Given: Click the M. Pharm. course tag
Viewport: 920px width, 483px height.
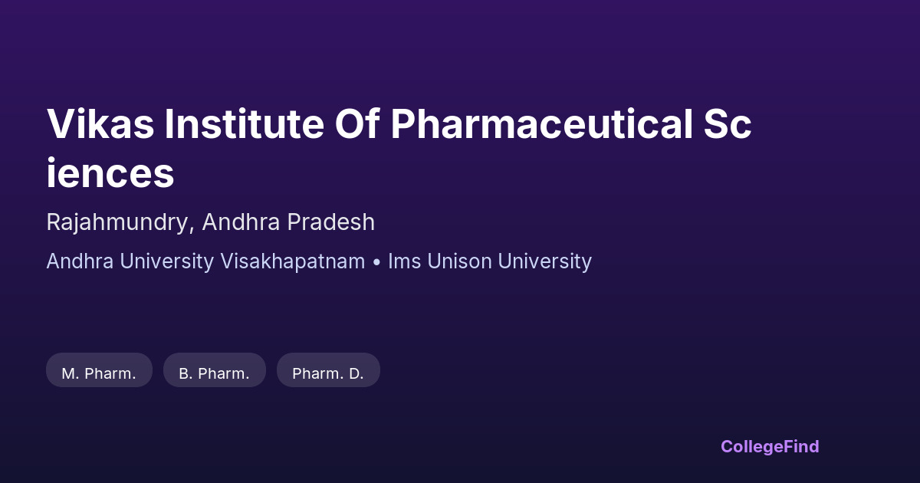Looking at the screenshot, I should (99, 373).
